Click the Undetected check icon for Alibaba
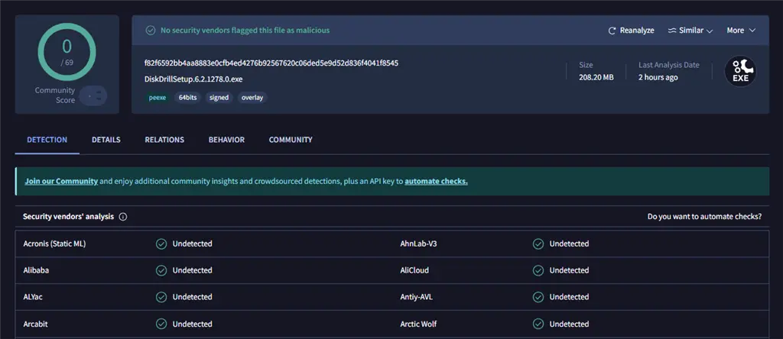The image size is (783, 339). 161,270
